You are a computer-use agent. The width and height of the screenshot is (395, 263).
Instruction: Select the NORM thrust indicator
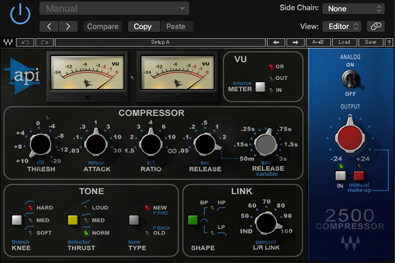tap(86, 233)
